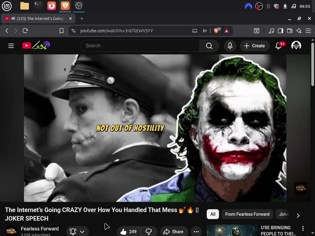View site settings icon in address bar
Image resolution: width=315 pixels, height=236 pixels.
(x=73, y=31)
